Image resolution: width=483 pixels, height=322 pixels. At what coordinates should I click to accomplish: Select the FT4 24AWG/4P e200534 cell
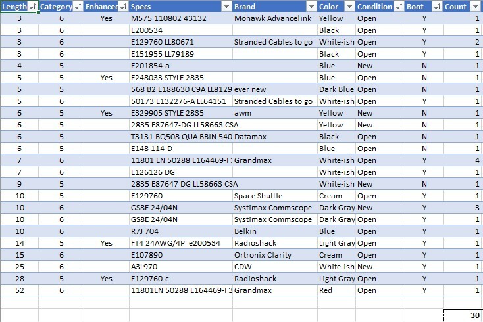[181, 243]
